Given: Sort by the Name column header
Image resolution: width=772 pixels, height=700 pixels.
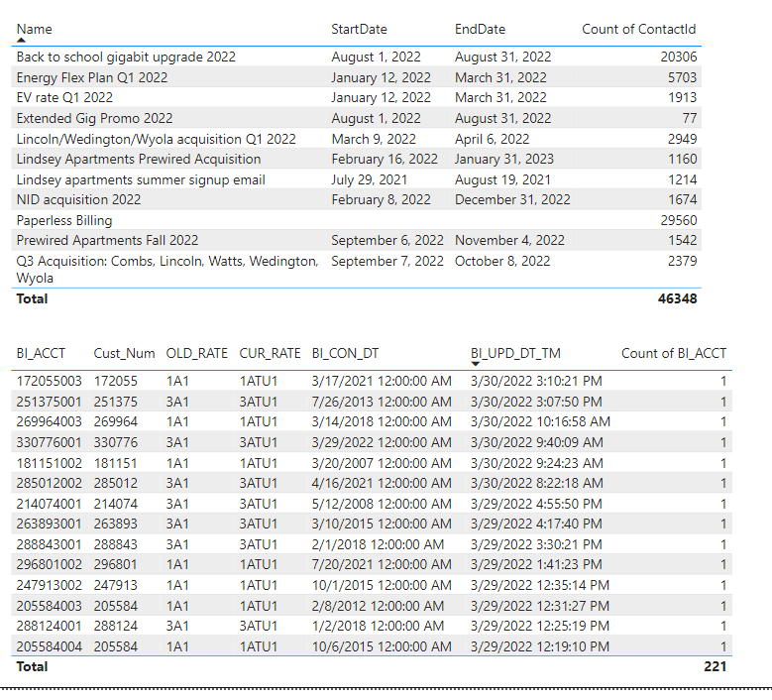Looking at the screenshot, I should (x=34, y=30).
